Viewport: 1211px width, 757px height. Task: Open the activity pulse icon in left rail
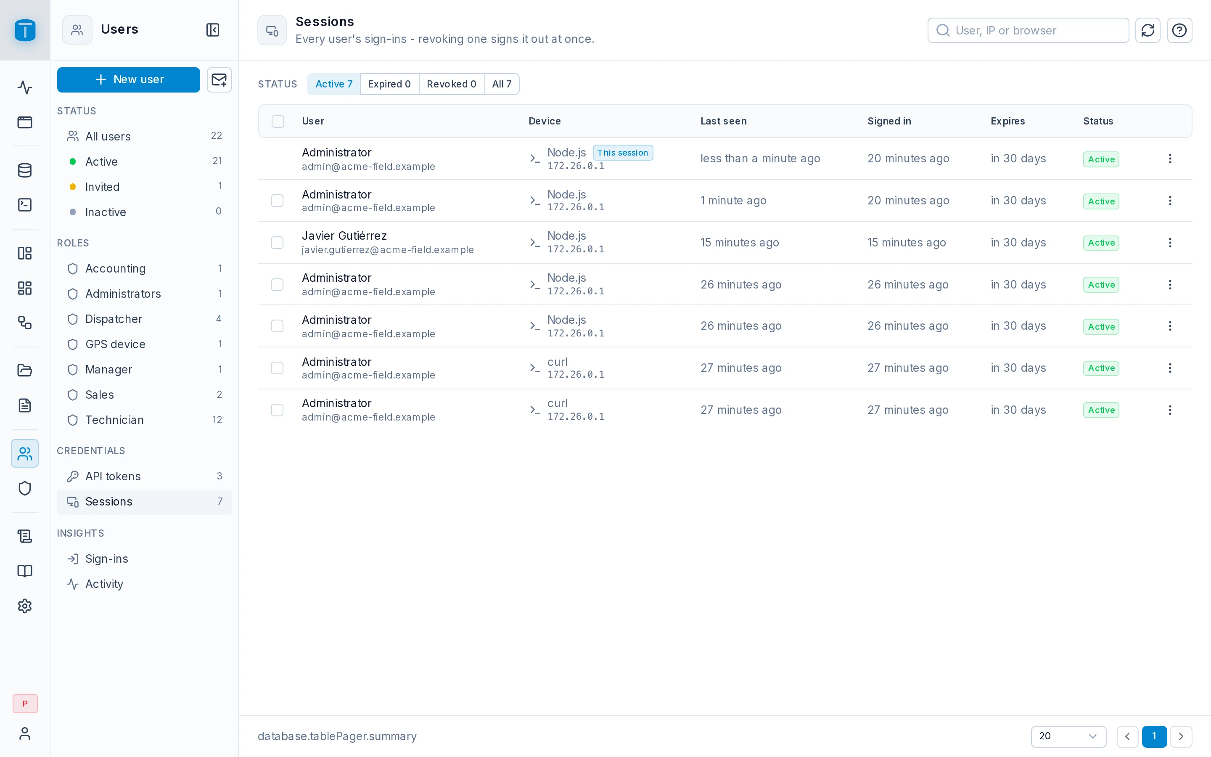(24, 87)
